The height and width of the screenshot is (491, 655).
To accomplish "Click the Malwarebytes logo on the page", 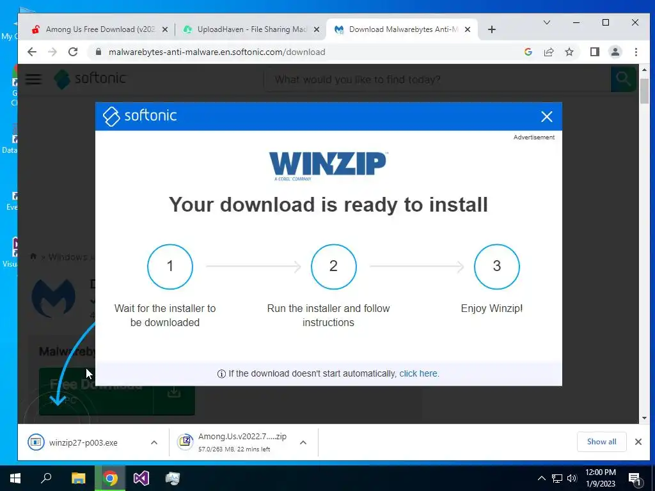I will (54, 298).
